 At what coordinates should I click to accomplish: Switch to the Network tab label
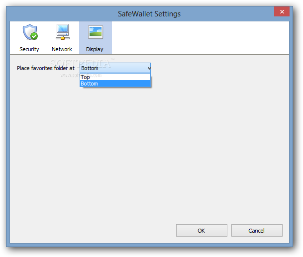tap(62, 49)
